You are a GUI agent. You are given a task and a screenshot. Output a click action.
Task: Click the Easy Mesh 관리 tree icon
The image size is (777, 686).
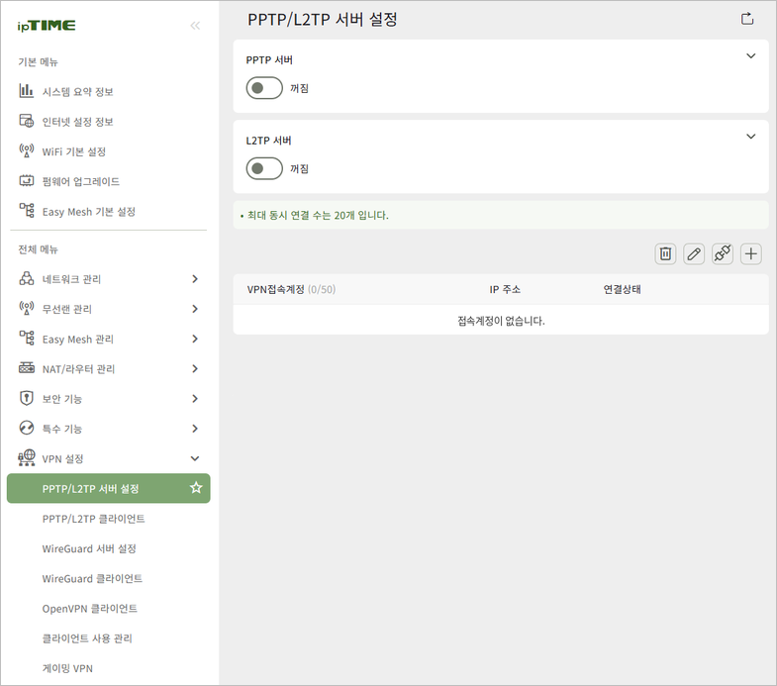point(27,339)
